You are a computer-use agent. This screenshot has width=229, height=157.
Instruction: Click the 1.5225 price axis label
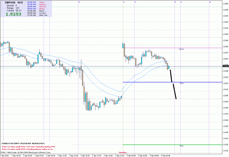[x=226, y=83]
